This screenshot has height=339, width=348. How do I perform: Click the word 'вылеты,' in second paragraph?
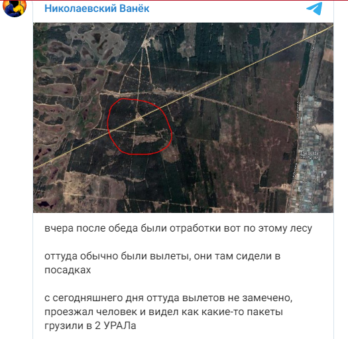pos(170,256)
